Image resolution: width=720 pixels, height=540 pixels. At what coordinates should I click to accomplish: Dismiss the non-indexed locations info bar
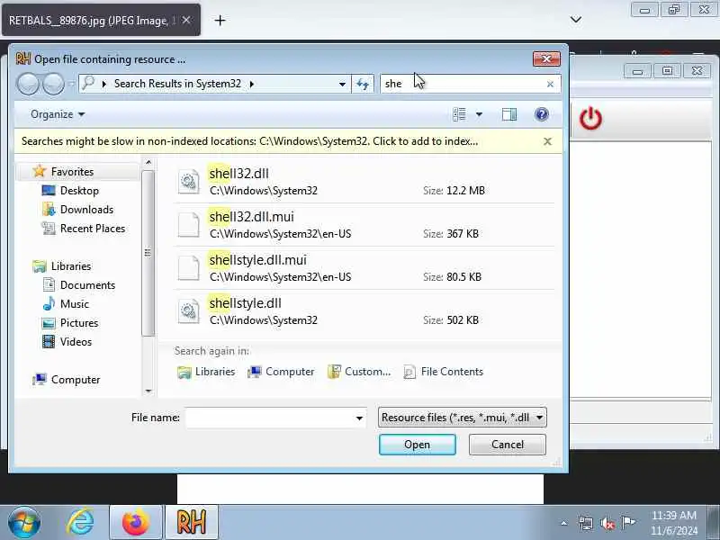coord(547,141)
